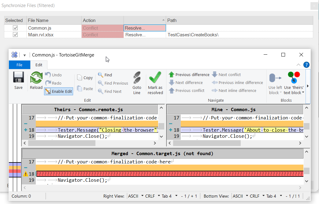
Task: Open Bottom View CRLF line ending dropdown
Action: (263, 196)
